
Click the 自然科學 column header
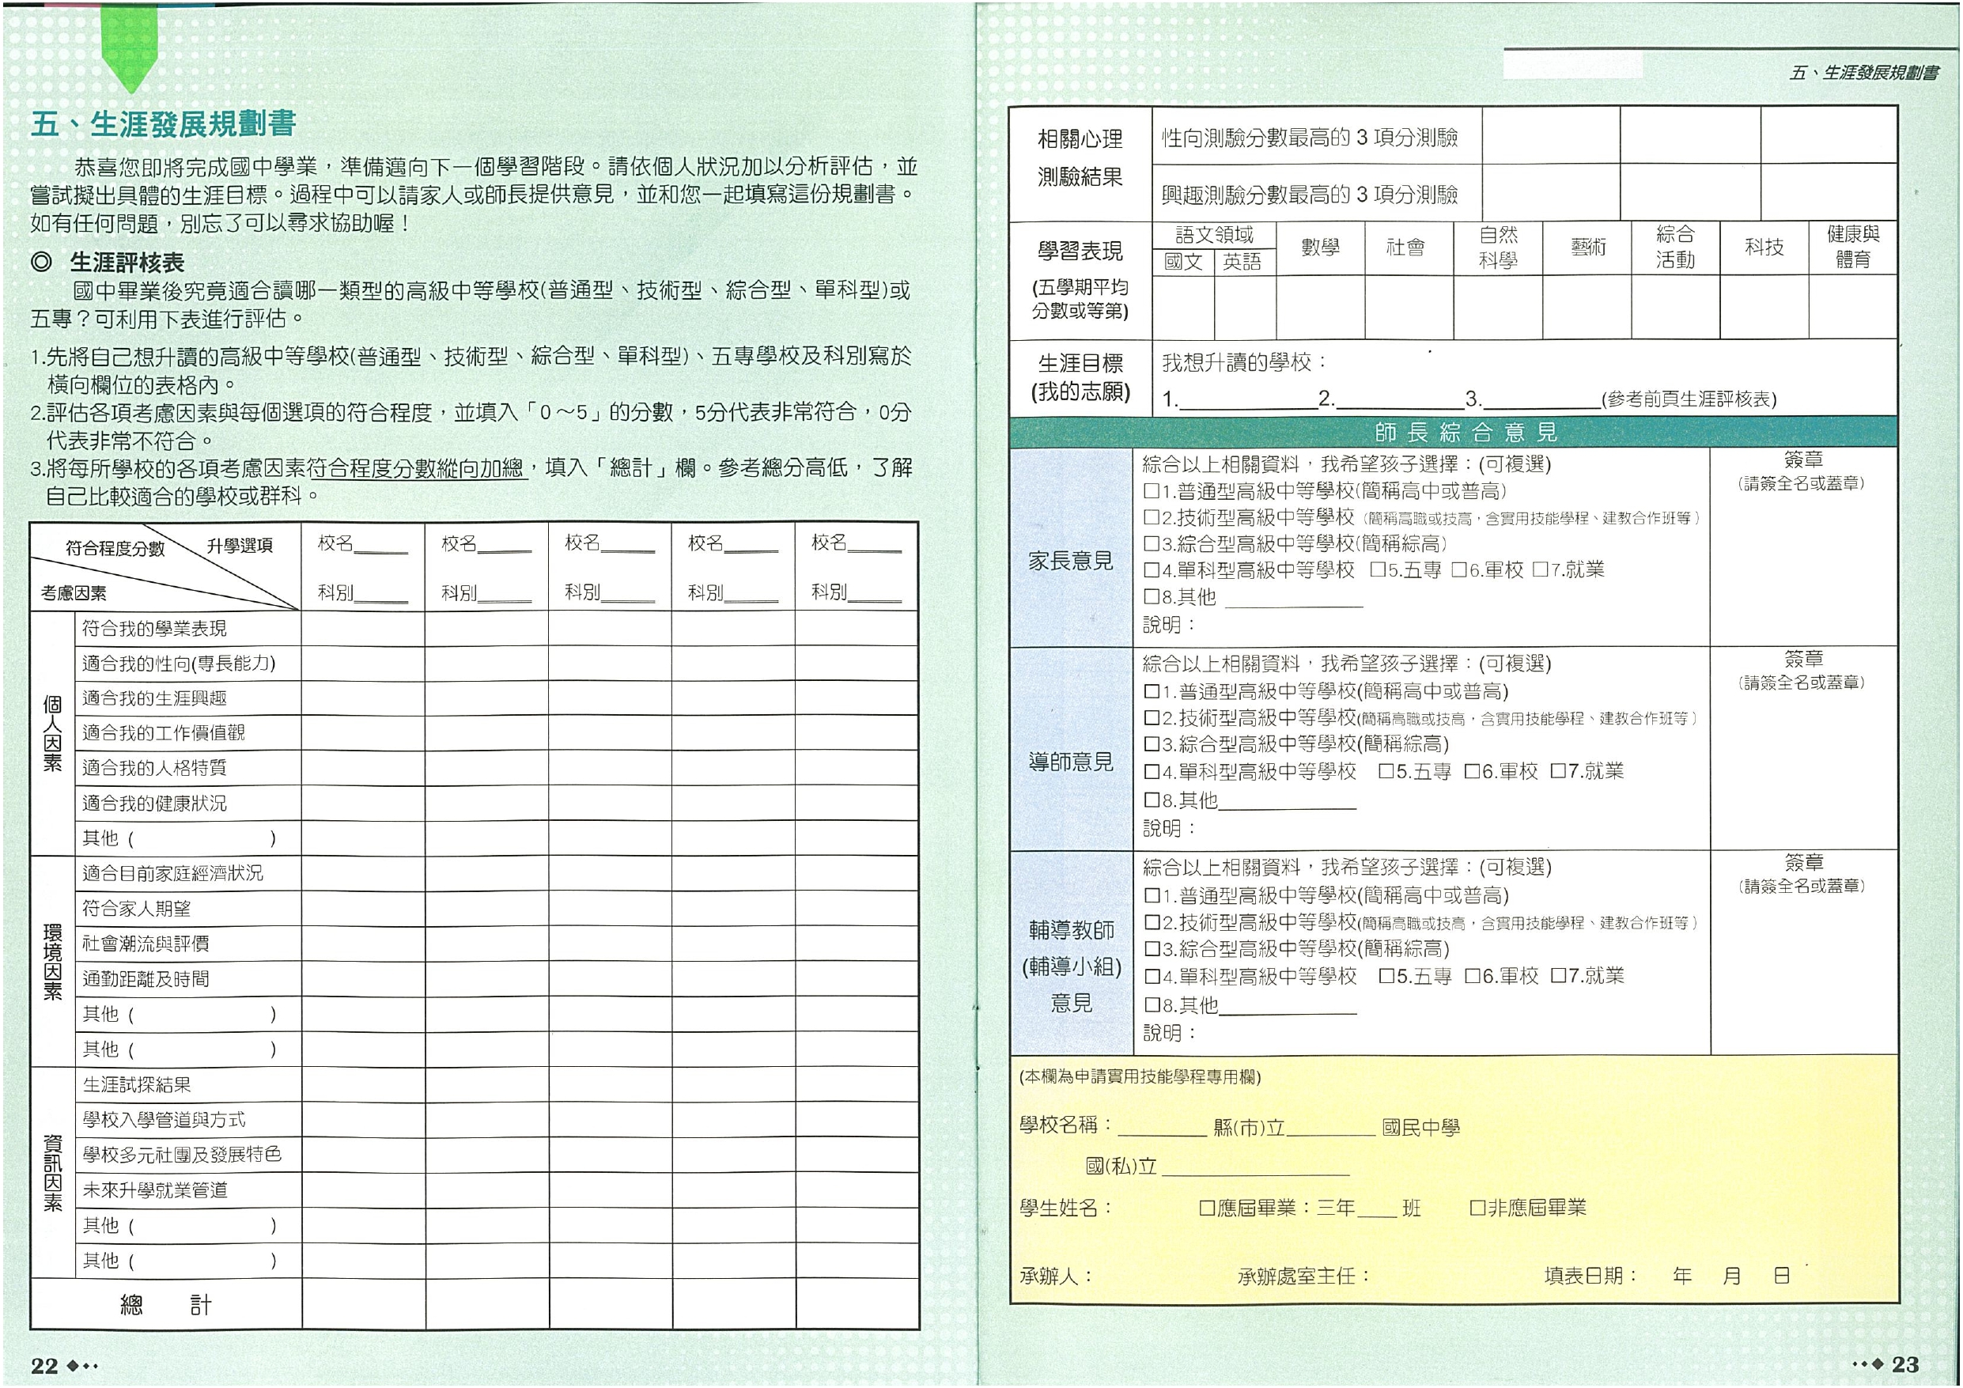(1498, 248)
